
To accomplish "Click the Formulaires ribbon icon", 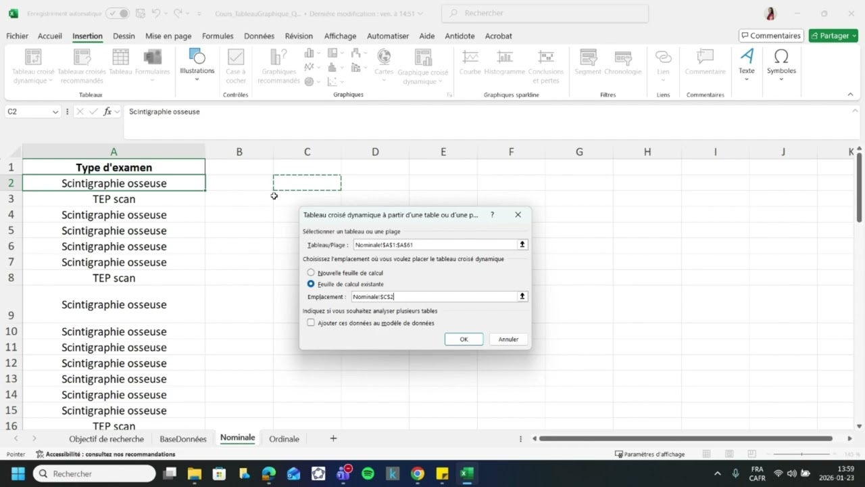I will coord(153,57).
